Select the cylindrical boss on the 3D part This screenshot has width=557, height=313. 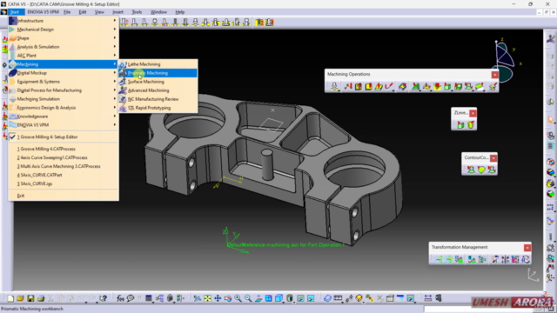(x=266, y=164)
